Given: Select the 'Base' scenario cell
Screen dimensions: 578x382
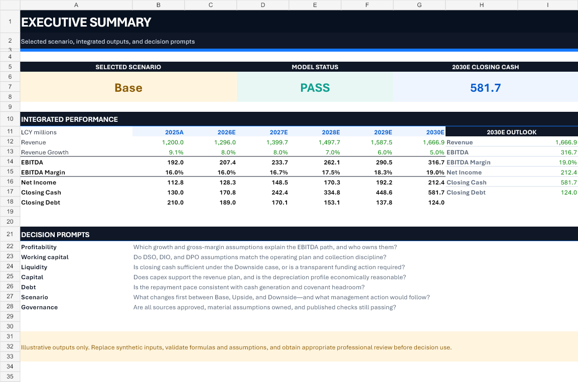Looking at the screenshot, I should coord(128,87).
